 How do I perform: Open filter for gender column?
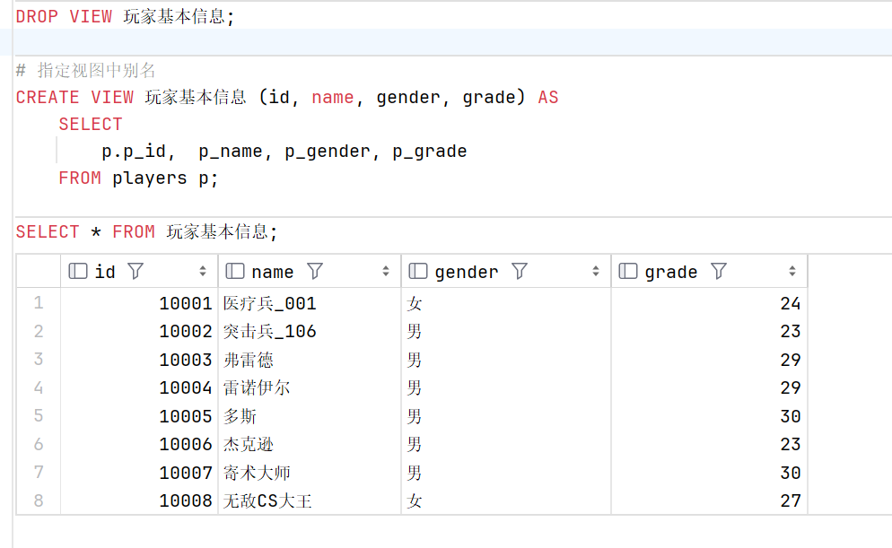[520, 271]
